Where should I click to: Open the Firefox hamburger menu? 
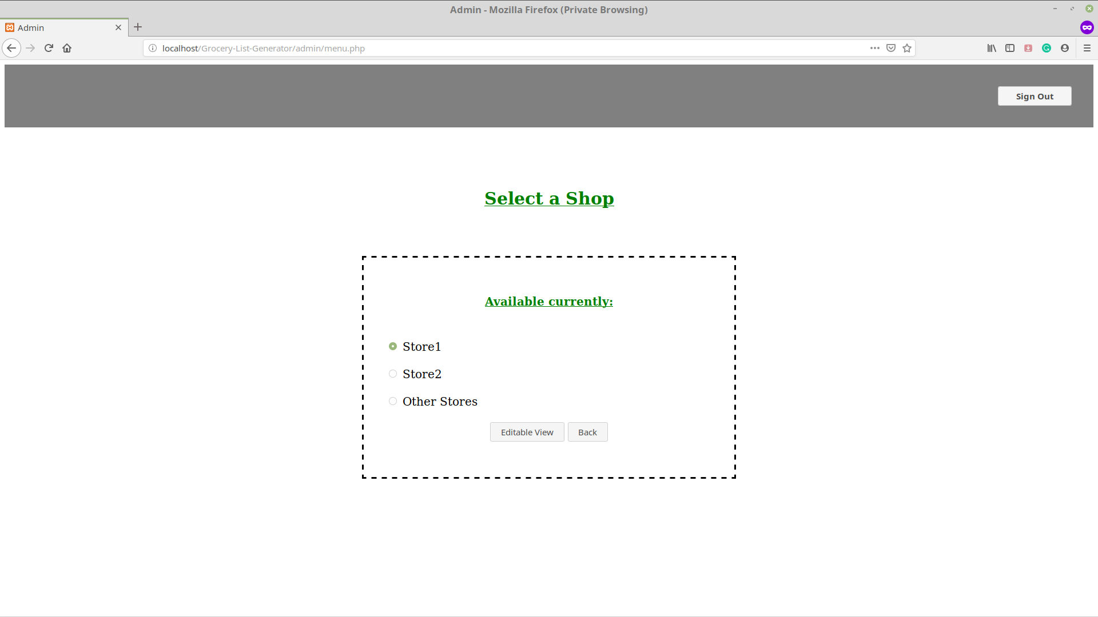1087,48
